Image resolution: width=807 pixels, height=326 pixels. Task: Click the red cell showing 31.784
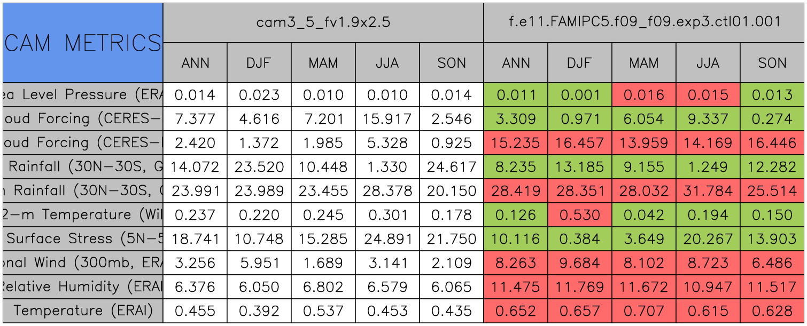708,190
